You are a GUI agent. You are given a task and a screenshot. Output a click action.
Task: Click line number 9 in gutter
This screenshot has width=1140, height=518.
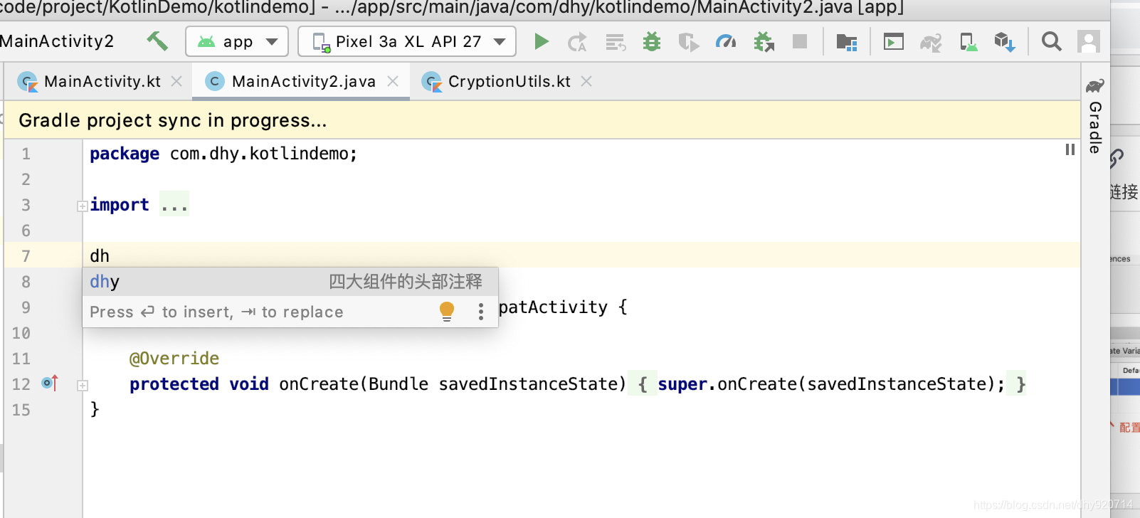point(26,307)
